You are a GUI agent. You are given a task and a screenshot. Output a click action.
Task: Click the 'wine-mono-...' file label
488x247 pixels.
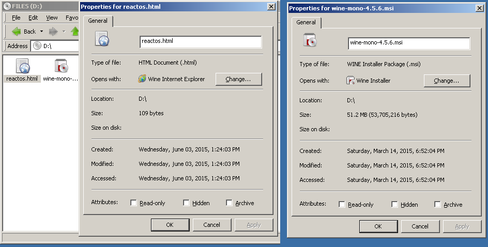click(60, 79)
